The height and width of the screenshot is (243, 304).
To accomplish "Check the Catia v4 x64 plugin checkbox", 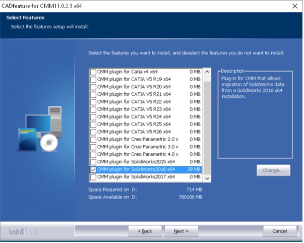I will point(93,72).
